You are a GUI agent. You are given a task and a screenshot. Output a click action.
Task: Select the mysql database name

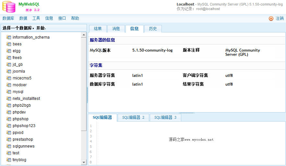(18, 92)
